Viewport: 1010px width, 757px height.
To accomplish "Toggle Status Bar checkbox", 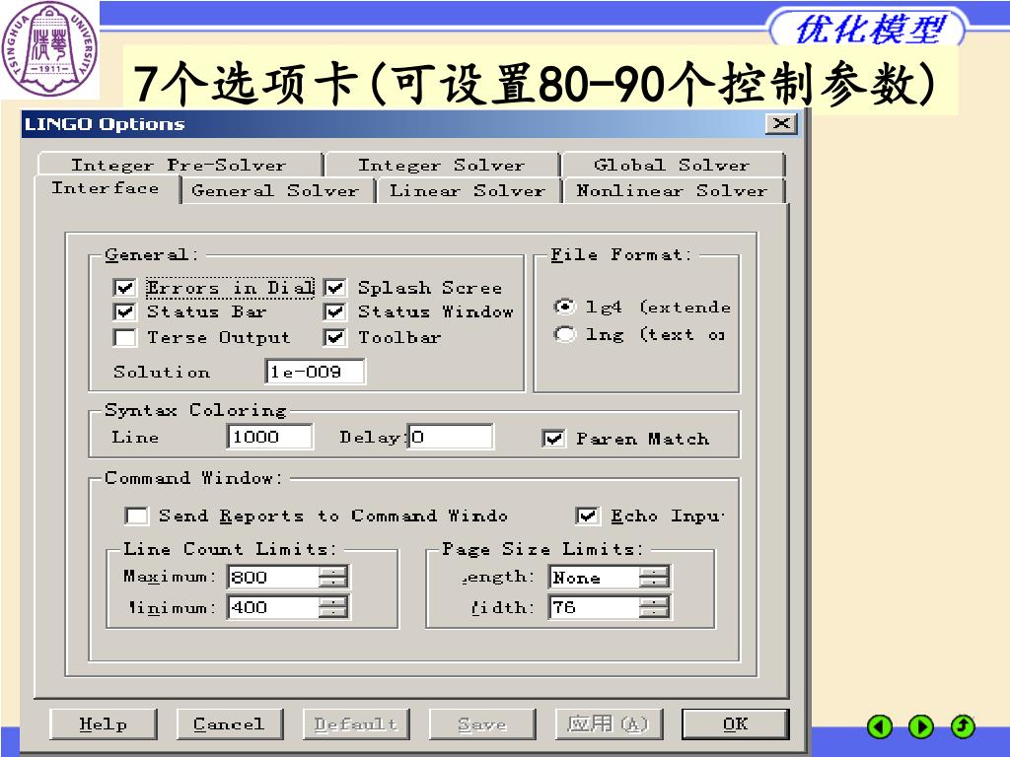I will 124,312.
